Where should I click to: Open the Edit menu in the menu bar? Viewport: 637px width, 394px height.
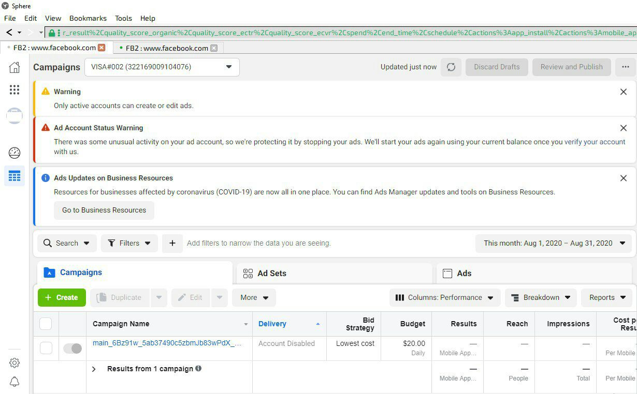31,18
